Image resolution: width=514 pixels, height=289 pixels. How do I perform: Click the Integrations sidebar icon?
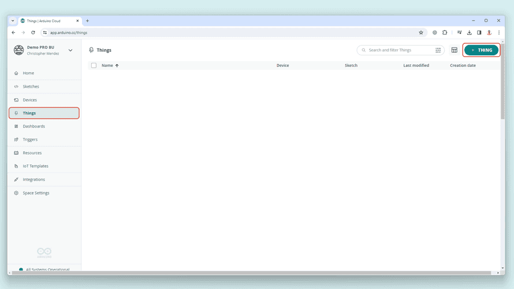(x=16, y=179)
